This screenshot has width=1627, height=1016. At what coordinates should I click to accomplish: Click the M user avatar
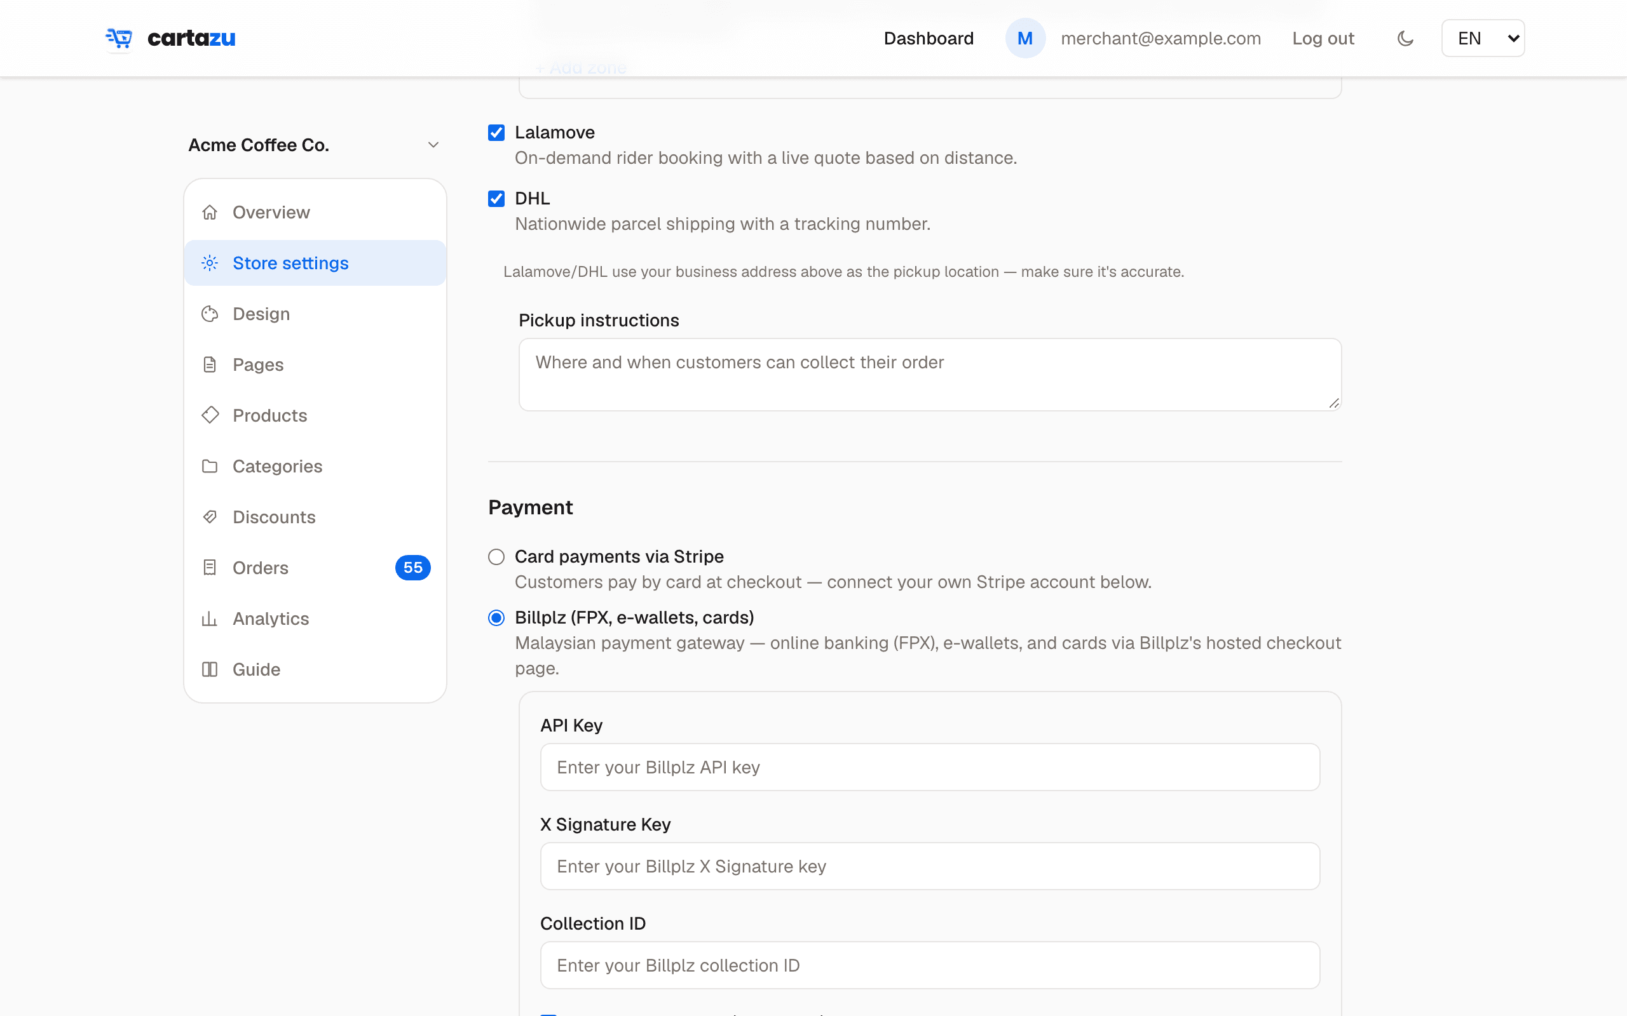[x=1025, y=38]
